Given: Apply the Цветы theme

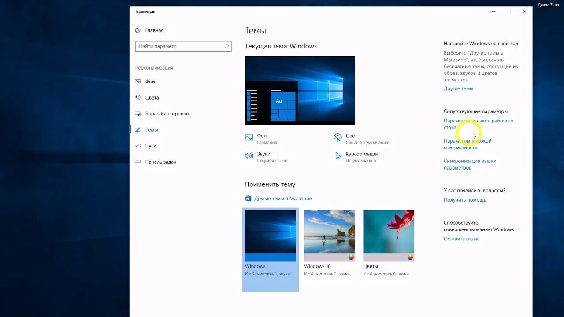Looking at the screenshot, I should coord(389,236).
